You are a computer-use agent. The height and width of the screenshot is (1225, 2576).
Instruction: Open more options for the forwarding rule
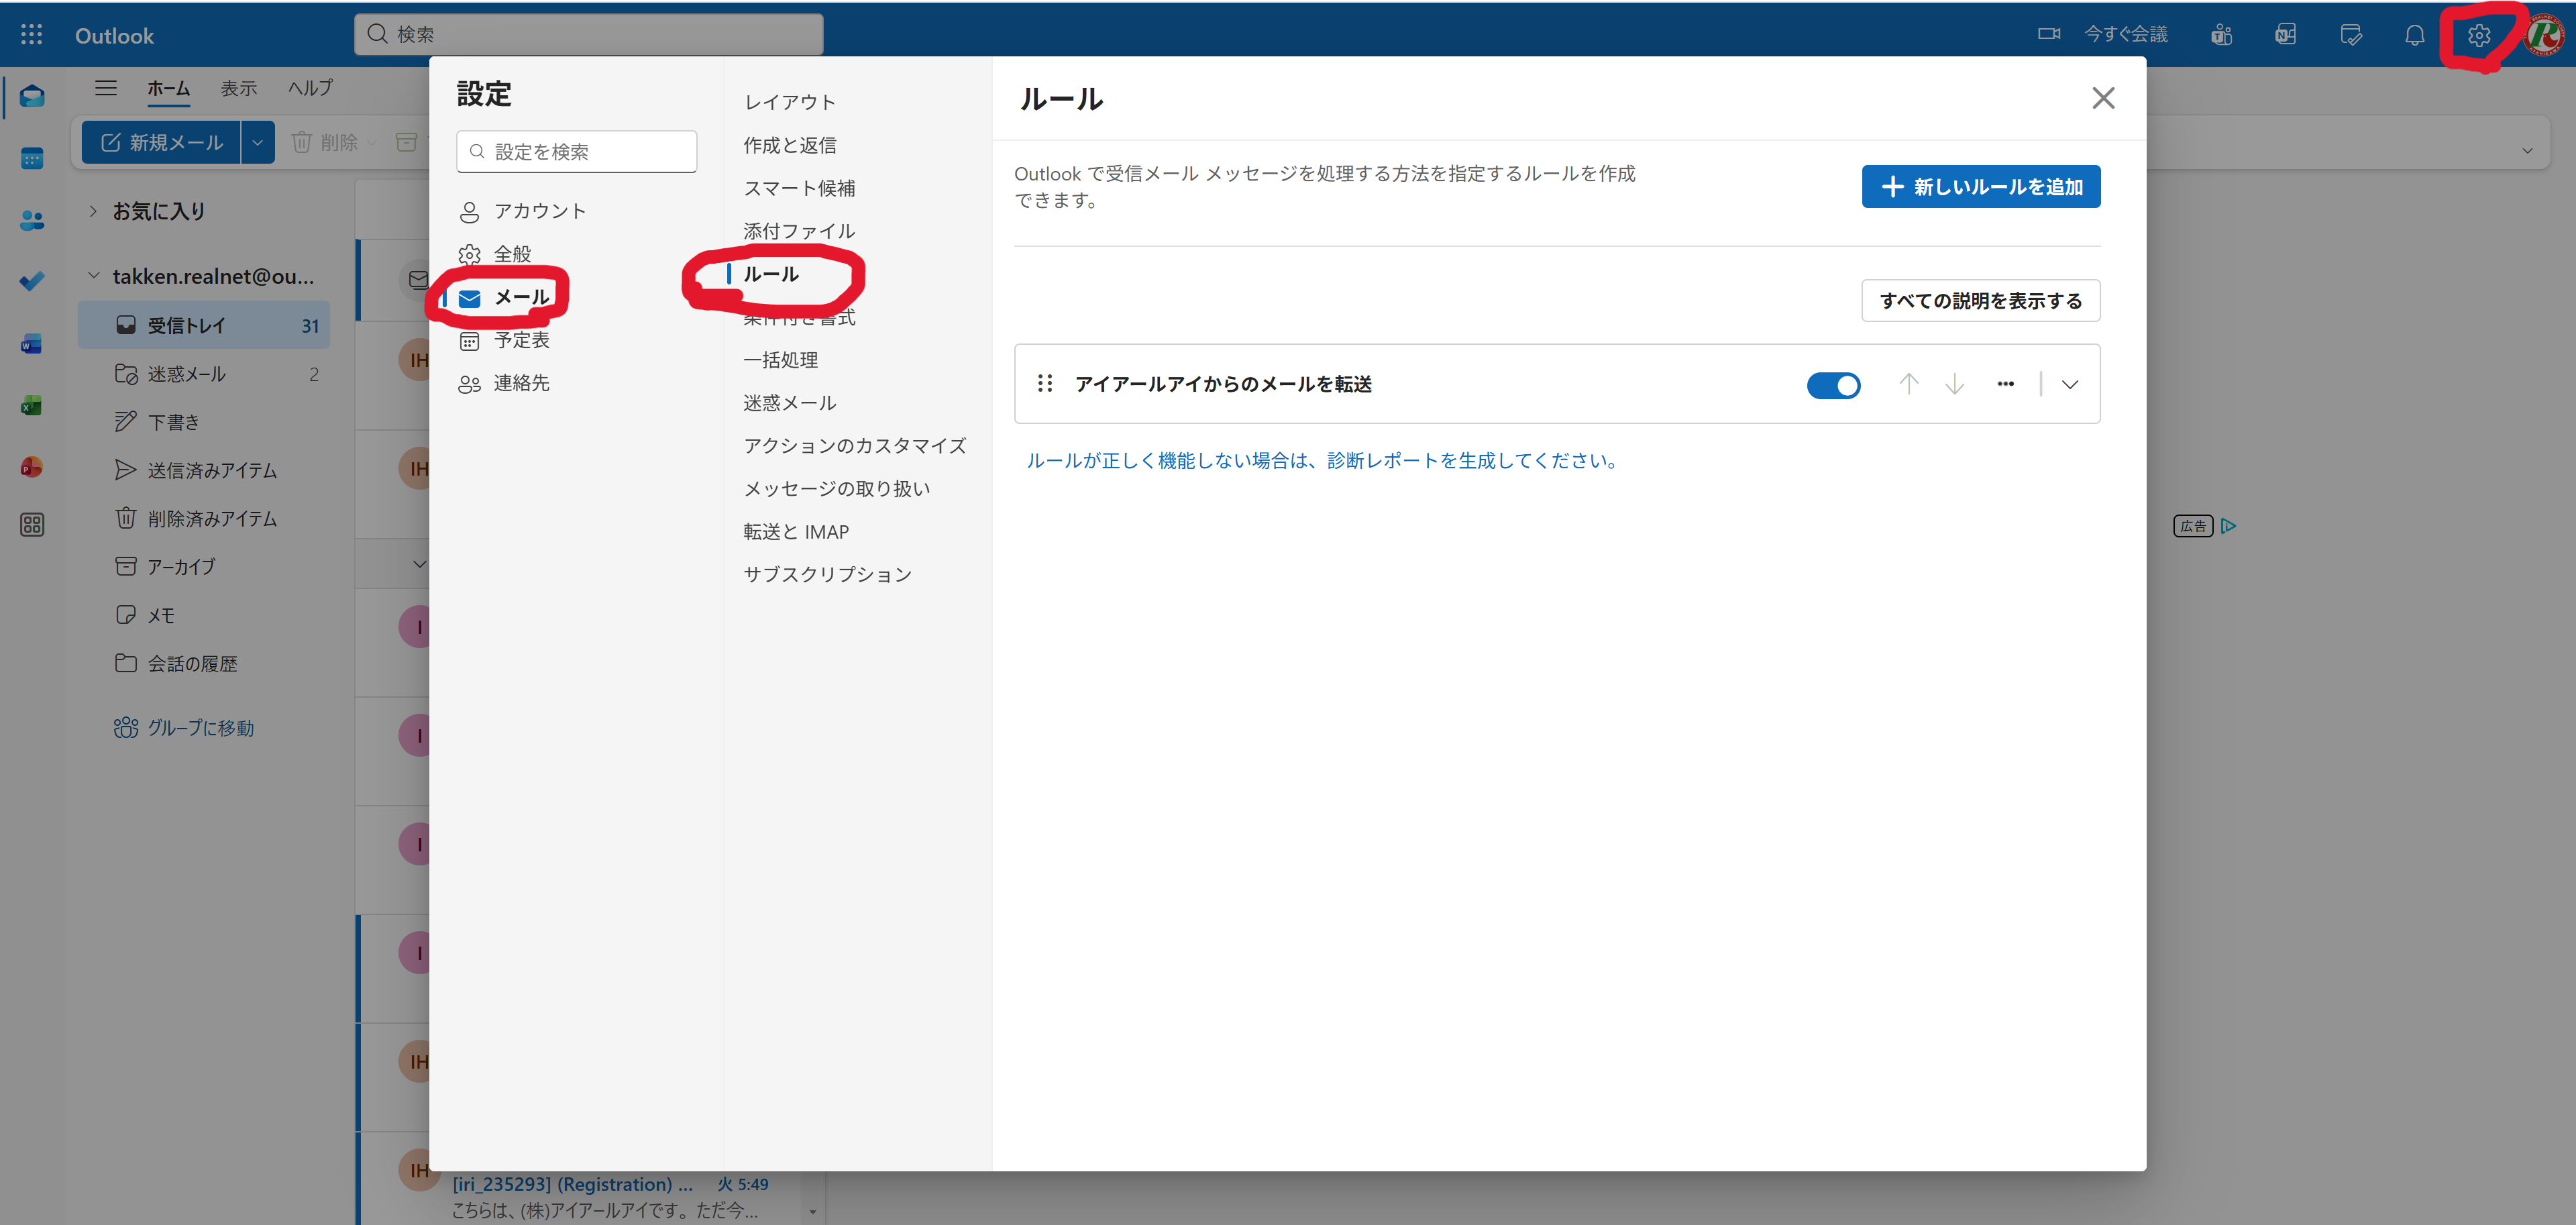(x=2006, y=384)
